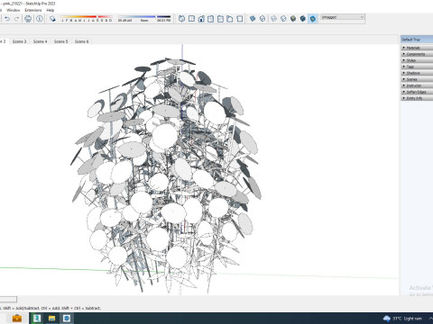433x324 pixels.
Task: Click the Default Tray title bar
Action: 417,40
